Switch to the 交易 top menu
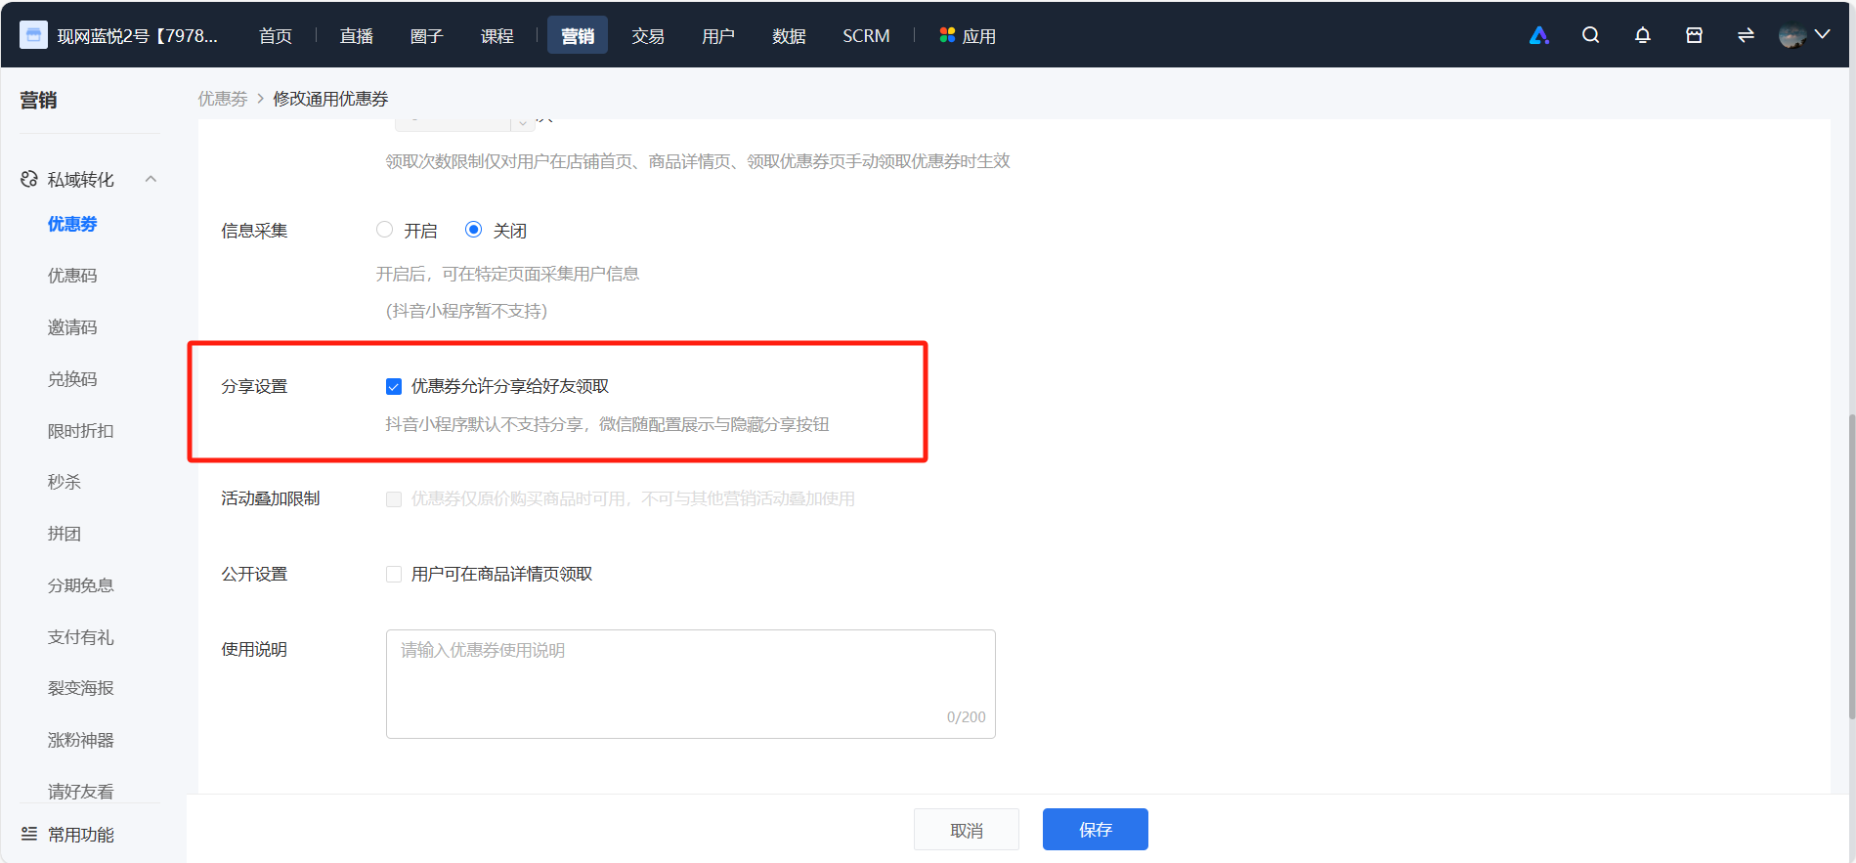The height and width of the screenshot is (863, 1856). [648, 35]
